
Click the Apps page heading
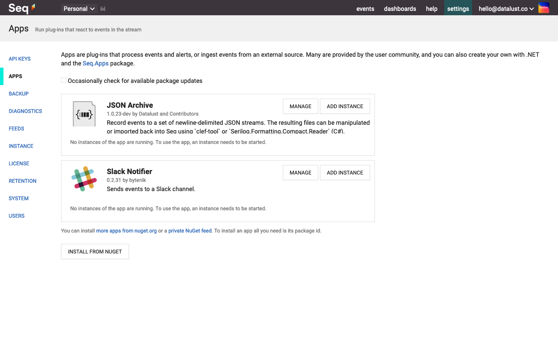tap(19, 29)
